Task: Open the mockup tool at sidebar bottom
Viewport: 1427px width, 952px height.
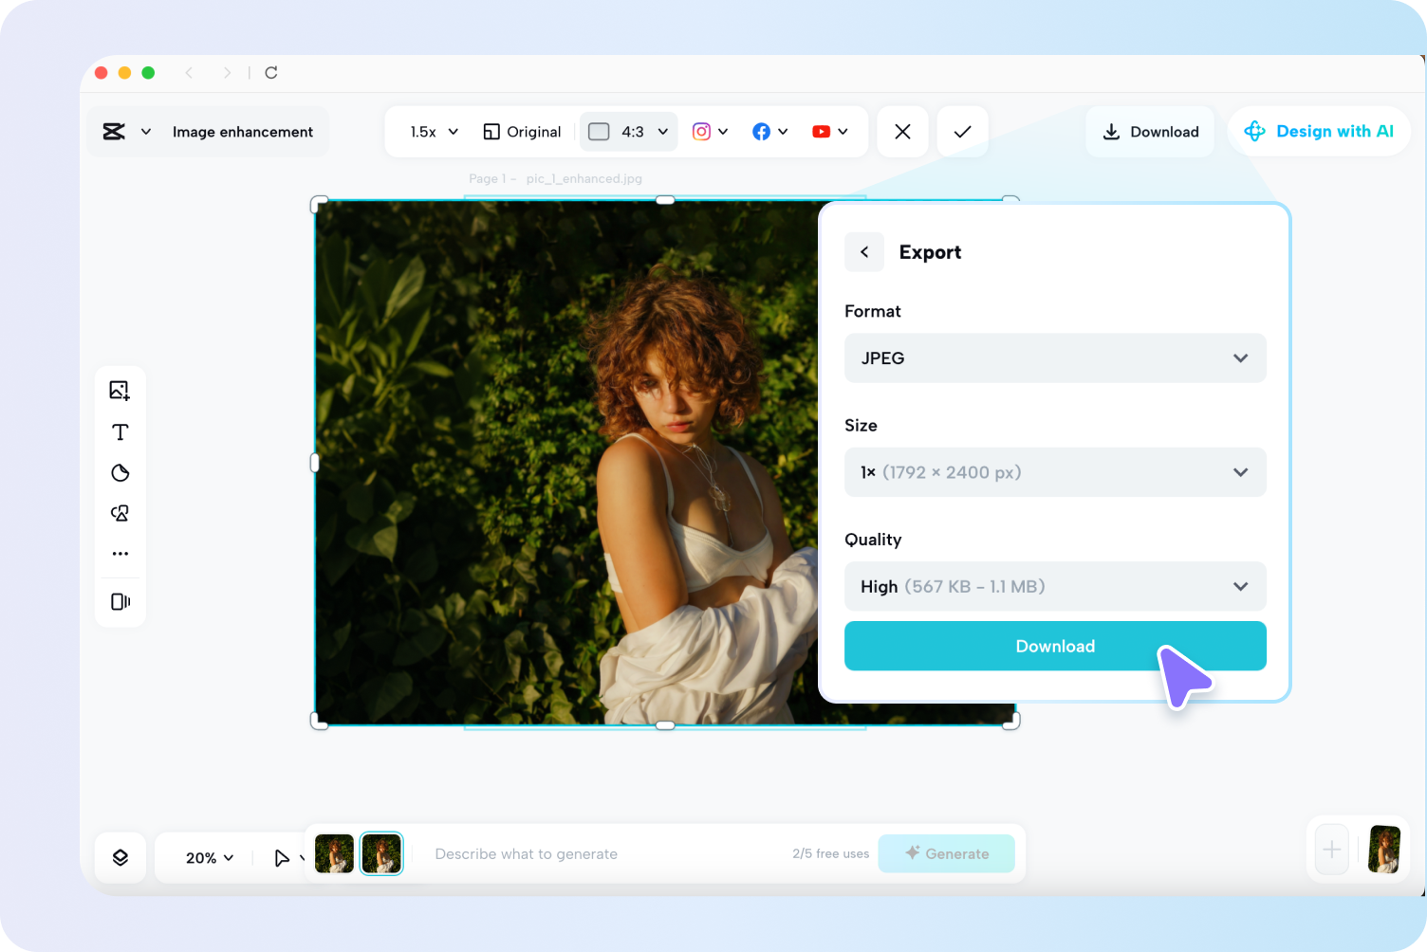Action: click(x=120, y=601)
